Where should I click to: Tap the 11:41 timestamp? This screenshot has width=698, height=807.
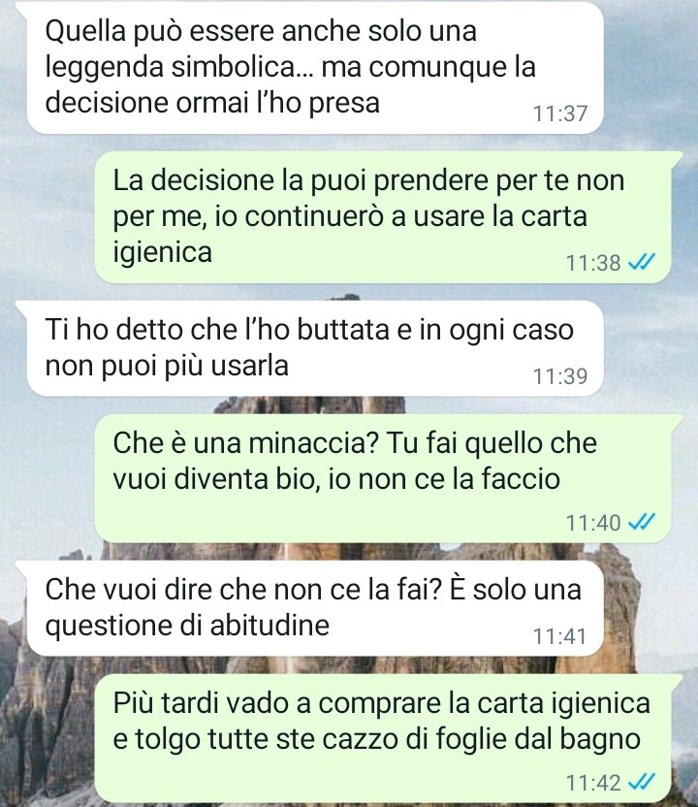[x=559, y=636]
